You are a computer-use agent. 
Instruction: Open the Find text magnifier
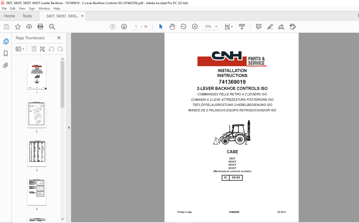(52, 27)
